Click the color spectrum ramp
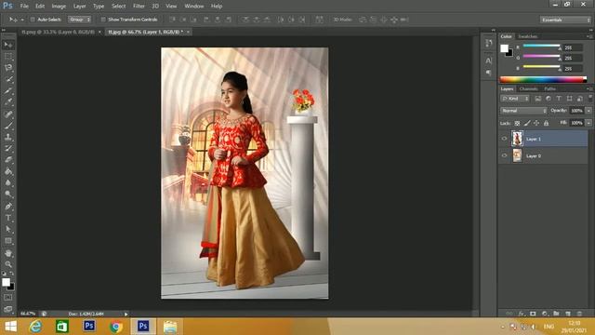This screenshot has height=335, width=595. pyautogui.click(x=543, y=79)
